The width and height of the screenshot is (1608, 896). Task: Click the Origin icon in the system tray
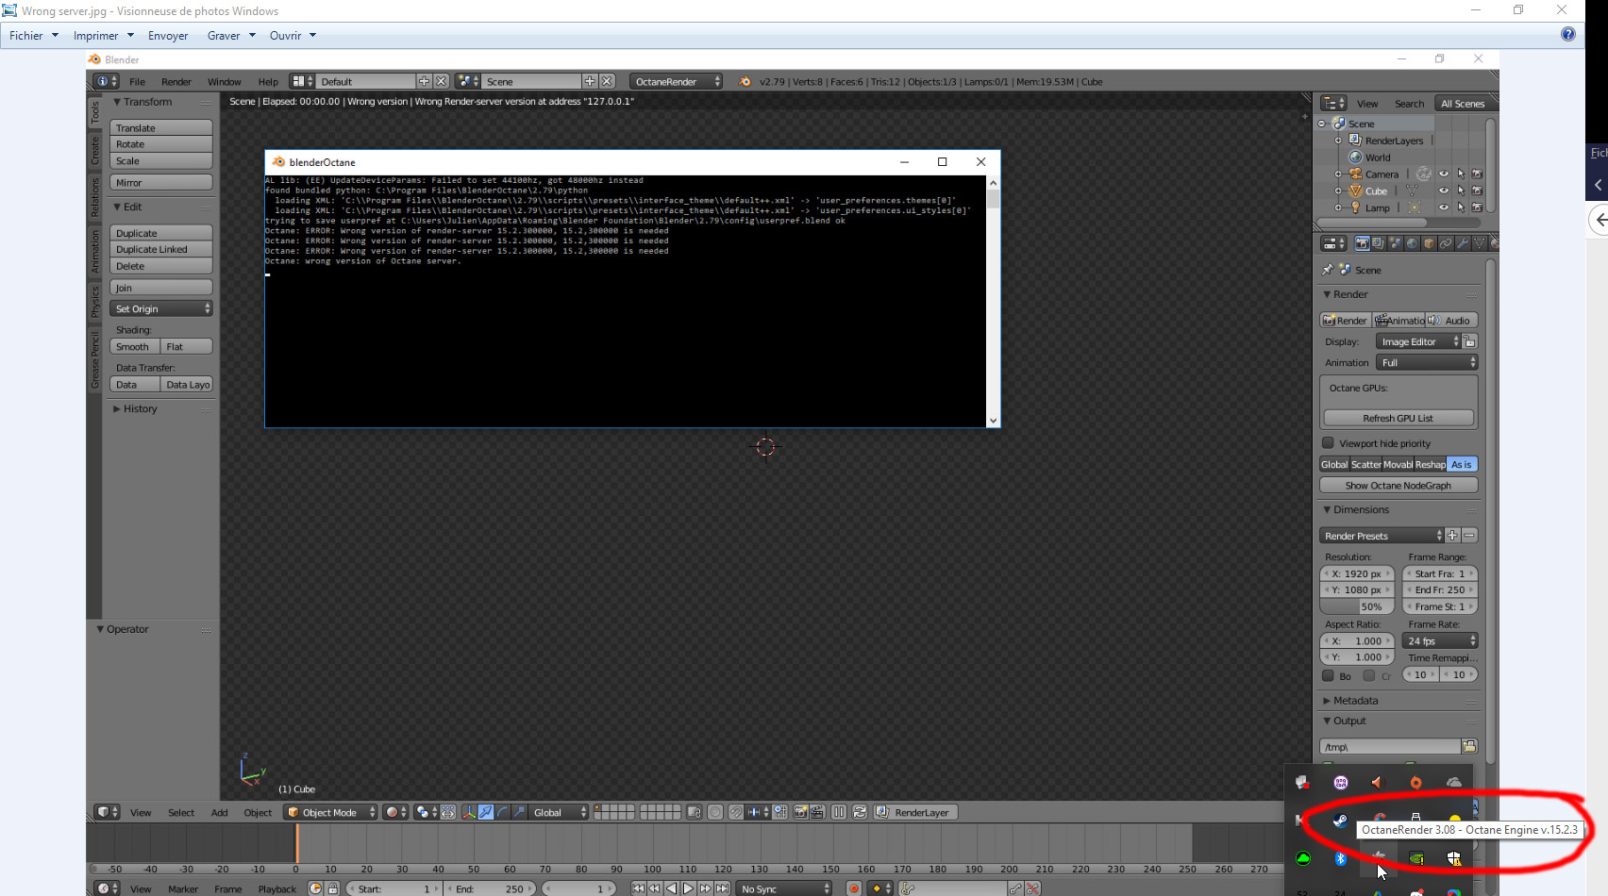pos(1415,783)
